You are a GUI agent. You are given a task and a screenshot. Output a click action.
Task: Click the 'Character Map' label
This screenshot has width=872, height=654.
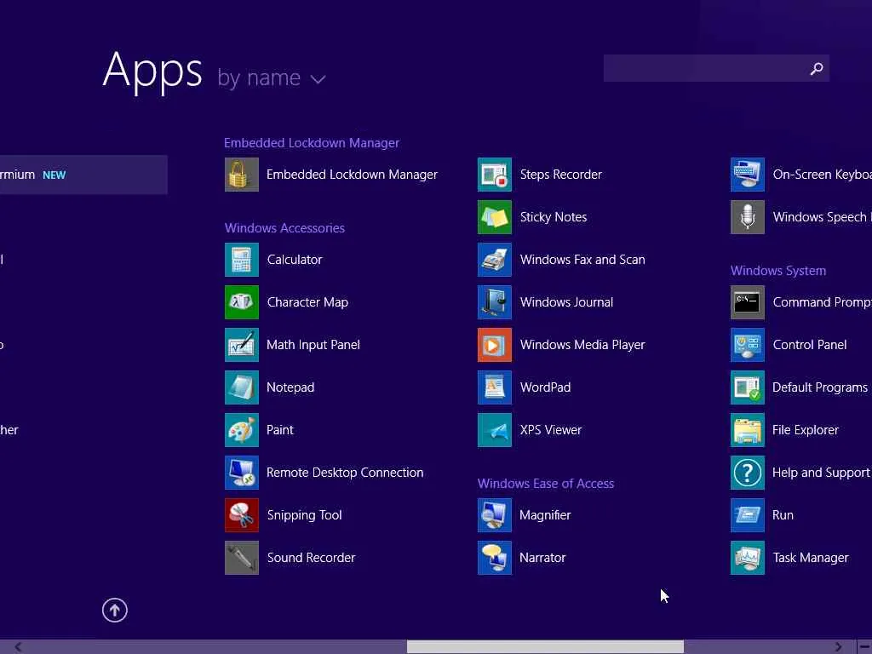(307, 302)
